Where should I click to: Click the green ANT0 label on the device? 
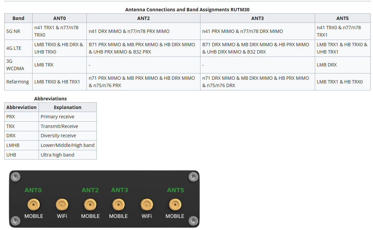click(x=33, y=190)
